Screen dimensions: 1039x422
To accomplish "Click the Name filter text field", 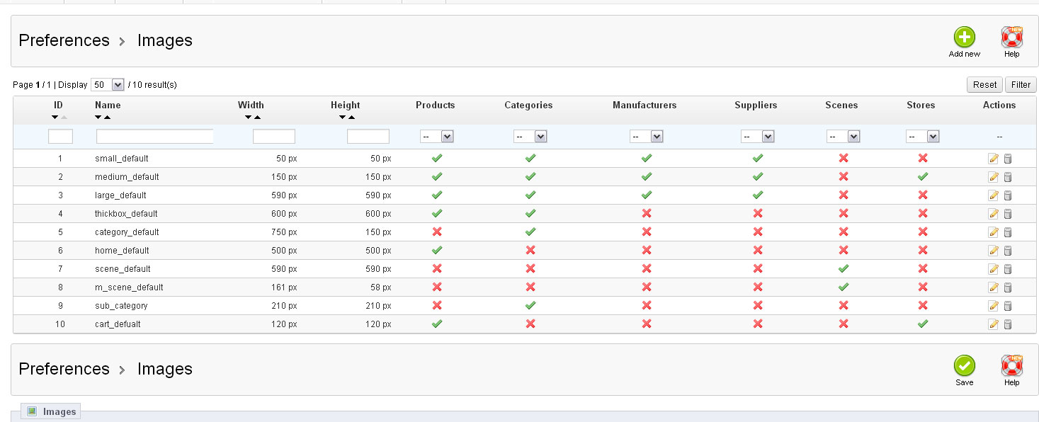I will tap(154, 136).
